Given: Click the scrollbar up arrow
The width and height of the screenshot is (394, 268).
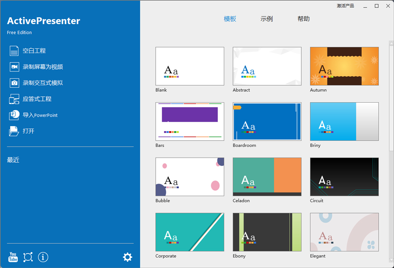Looking at the screenshot, I should point(391,43).
